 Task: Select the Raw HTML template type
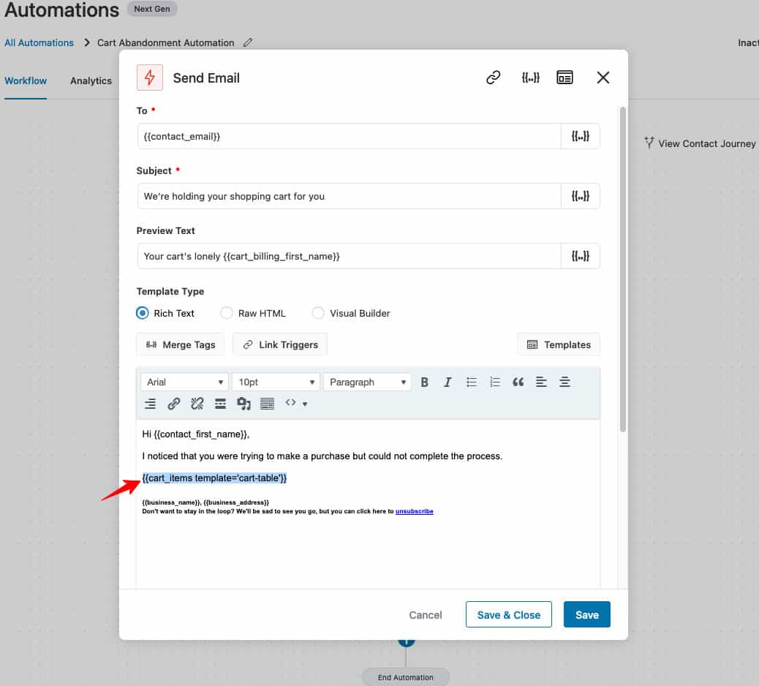click(227, 313)
